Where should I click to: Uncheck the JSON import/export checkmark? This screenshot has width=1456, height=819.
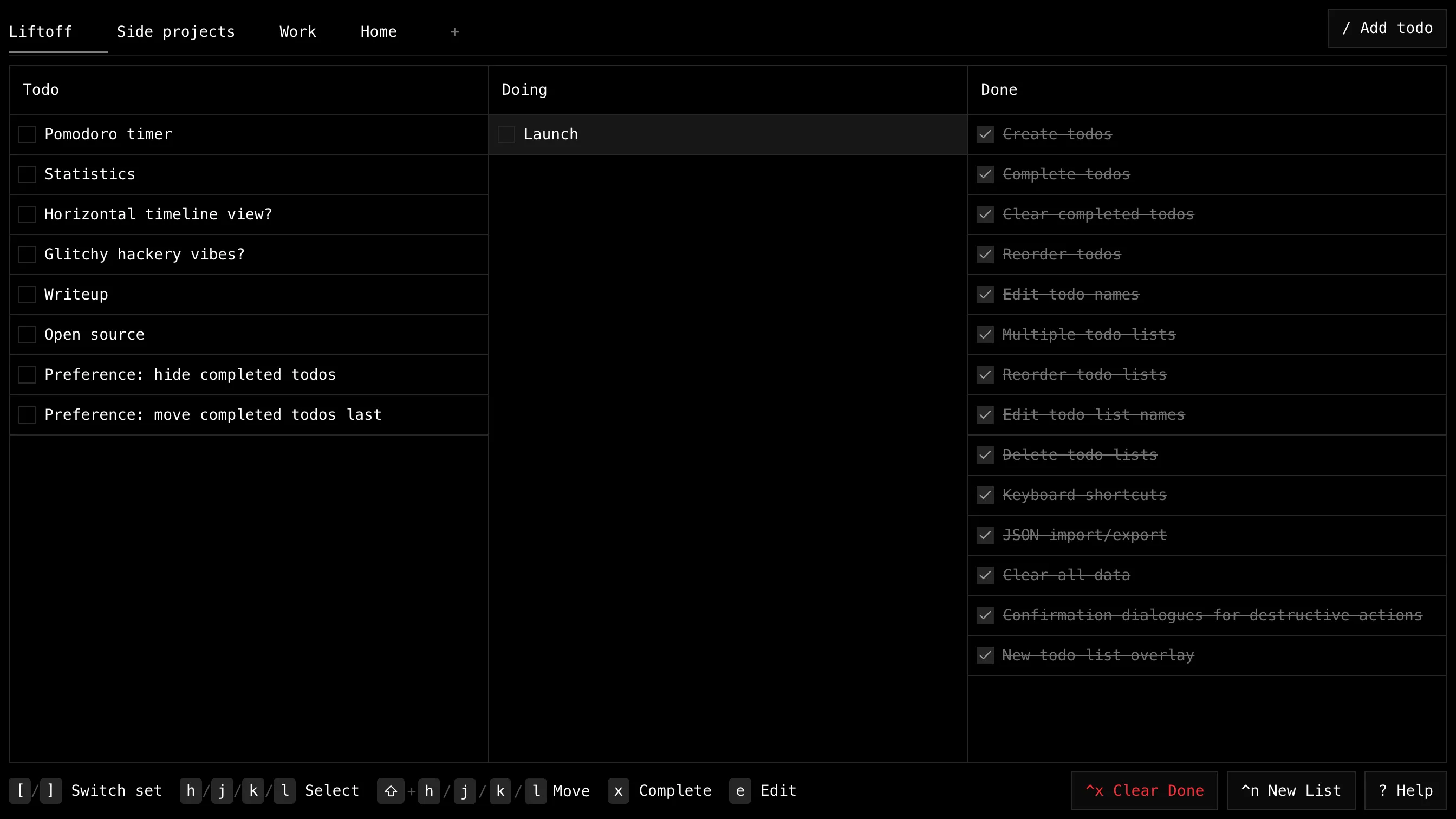985,536
